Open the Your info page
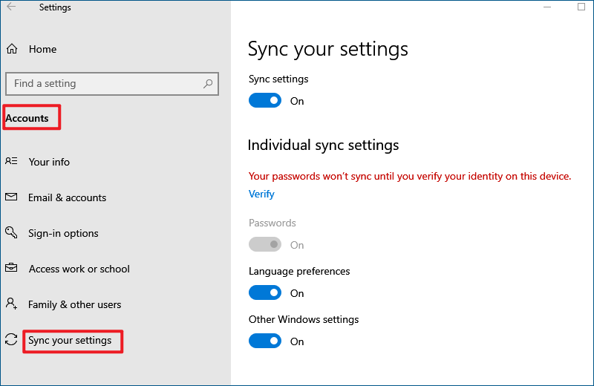Screen dimensions: 594x386 pyautogui.click(x=49, y=162)
